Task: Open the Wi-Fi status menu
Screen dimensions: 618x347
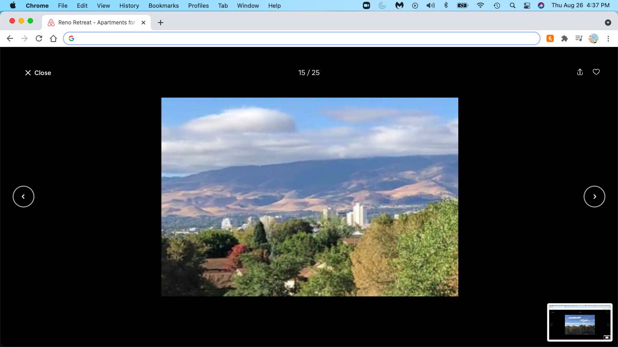Action: [x=480, y=5]
